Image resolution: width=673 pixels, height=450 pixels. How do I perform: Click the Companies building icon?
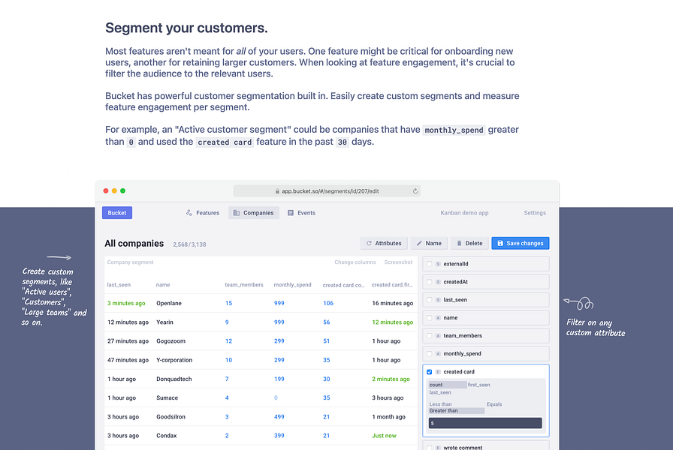point(237,212)
